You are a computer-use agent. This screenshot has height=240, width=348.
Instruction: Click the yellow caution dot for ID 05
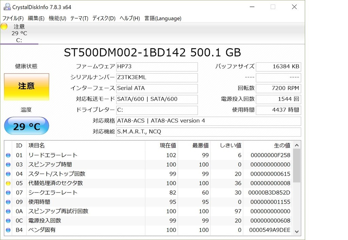click(x=8, y=183)
